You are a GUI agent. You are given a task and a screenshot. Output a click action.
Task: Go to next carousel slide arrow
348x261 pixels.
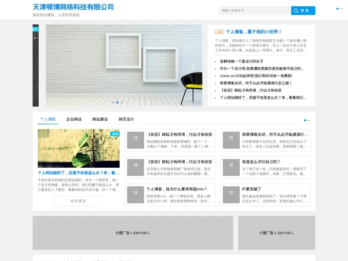[192, 67]
